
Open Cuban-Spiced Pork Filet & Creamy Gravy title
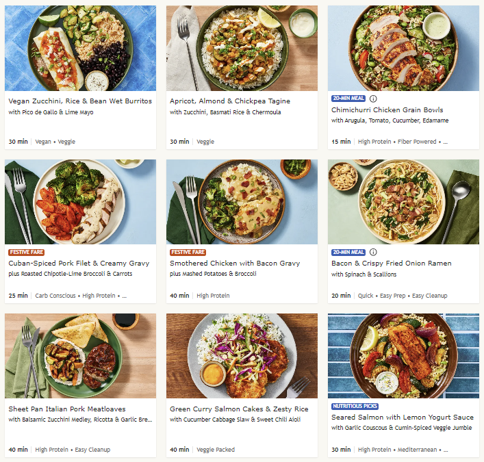pyautogui.click(x=77, y=264)
